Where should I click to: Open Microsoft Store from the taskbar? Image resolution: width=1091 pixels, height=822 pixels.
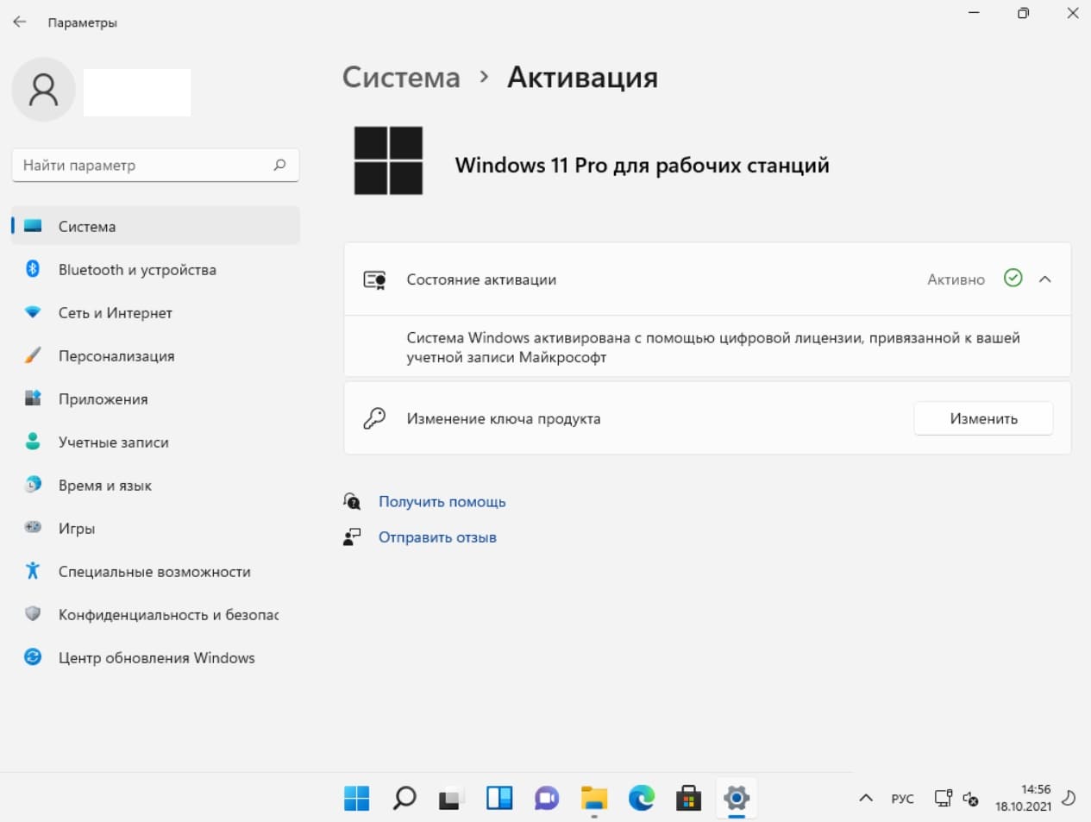pos(688,798)
